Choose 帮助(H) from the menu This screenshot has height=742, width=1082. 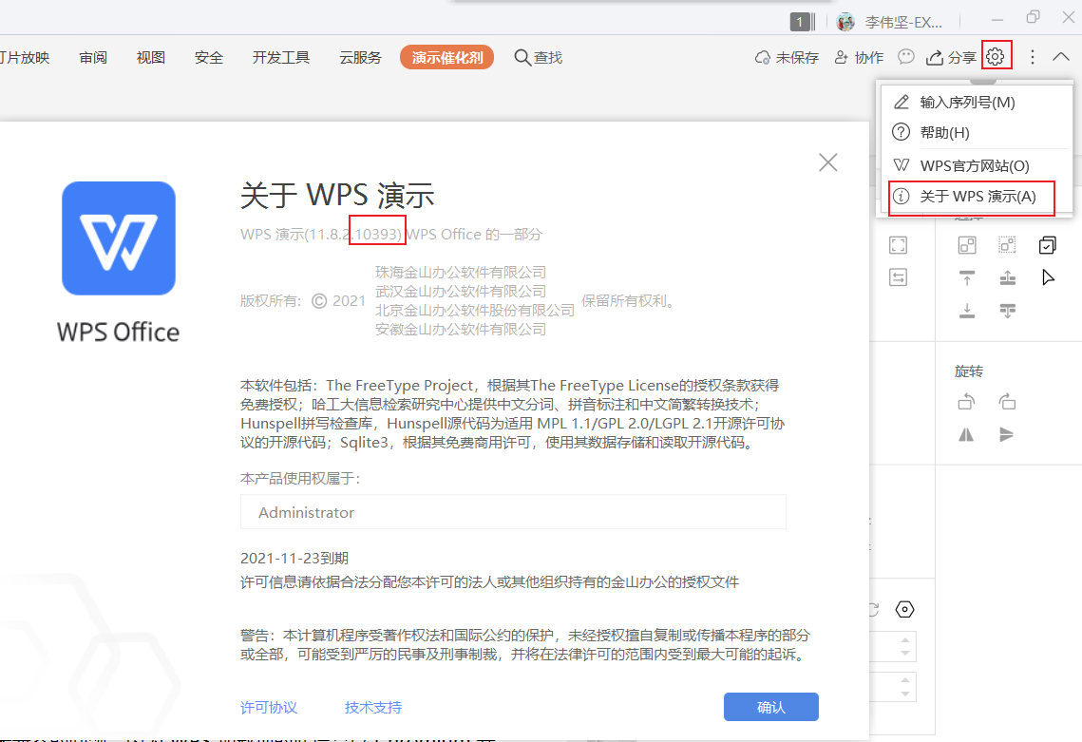click(976, 132)
